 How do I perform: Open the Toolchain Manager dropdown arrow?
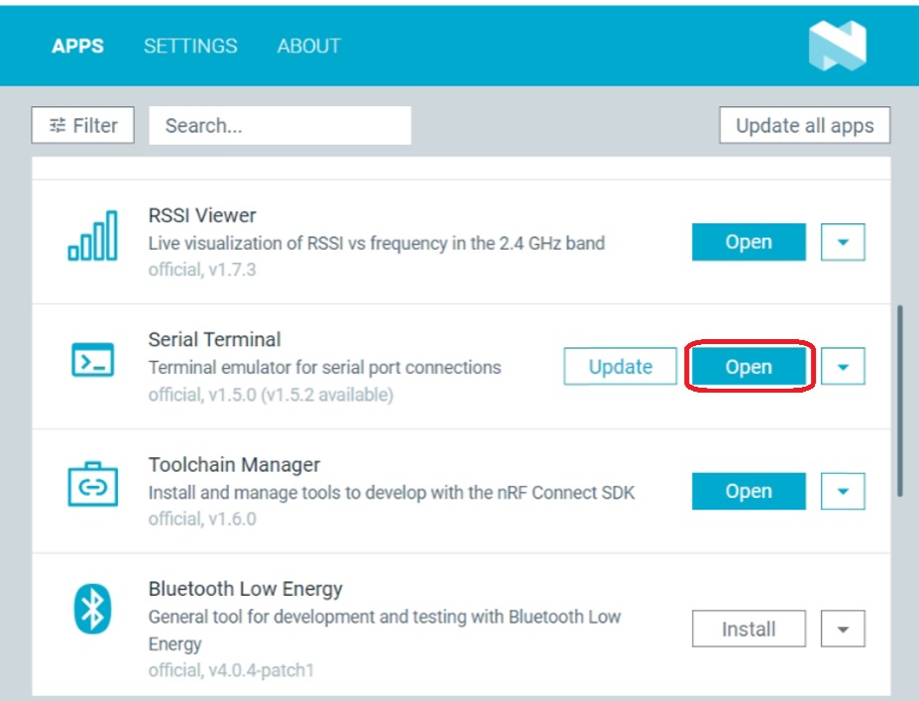(x=844, y=491)
